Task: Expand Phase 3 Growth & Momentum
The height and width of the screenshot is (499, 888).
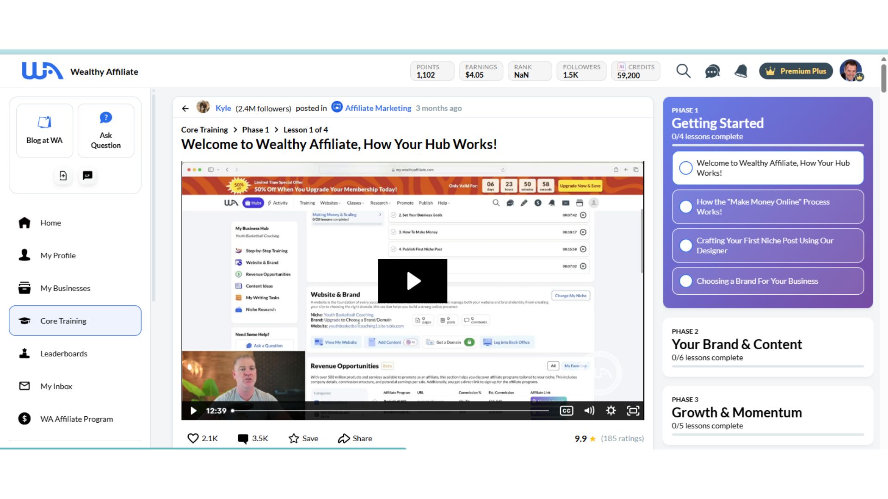Action: (768, 415)
